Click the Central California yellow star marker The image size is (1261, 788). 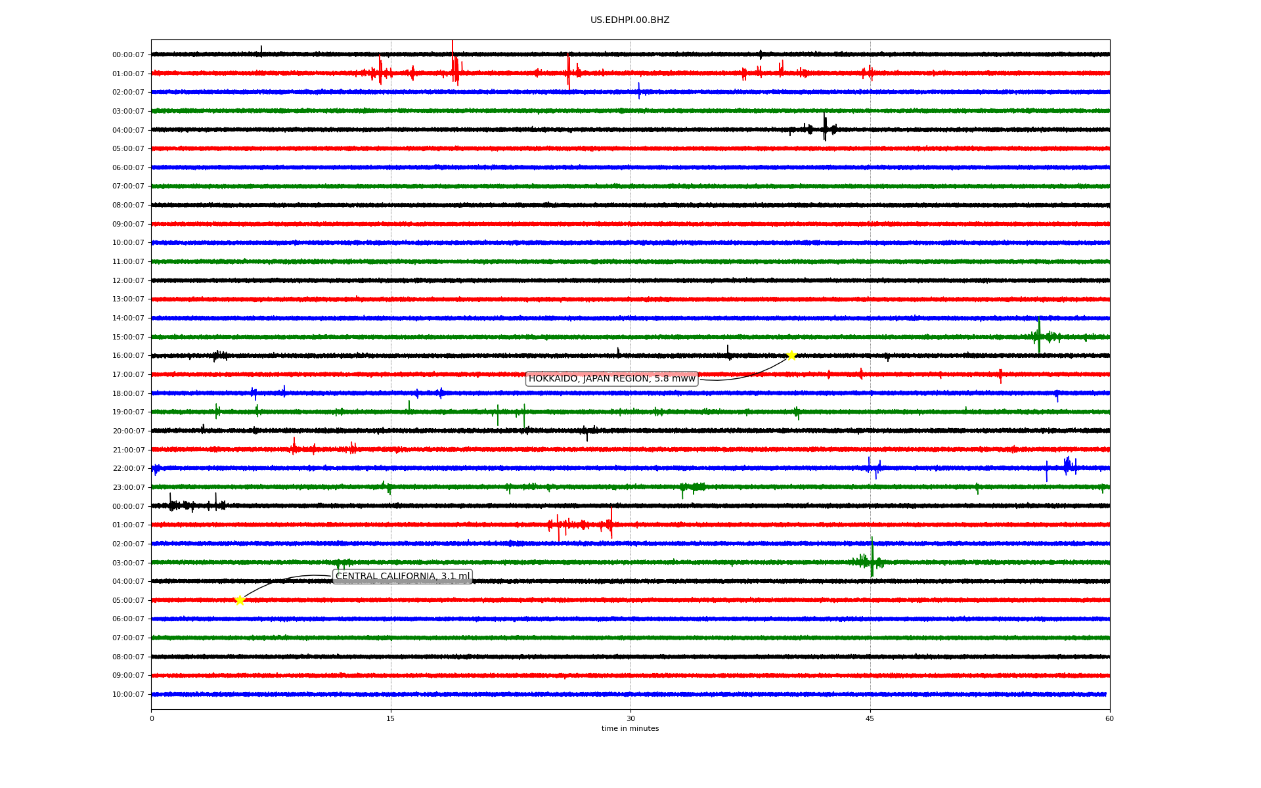[240, 600]
